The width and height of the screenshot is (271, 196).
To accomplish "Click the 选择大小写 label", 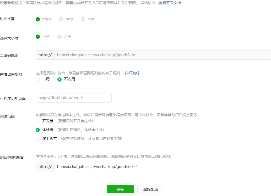I will pyautogui.click(x=9, y=38).
